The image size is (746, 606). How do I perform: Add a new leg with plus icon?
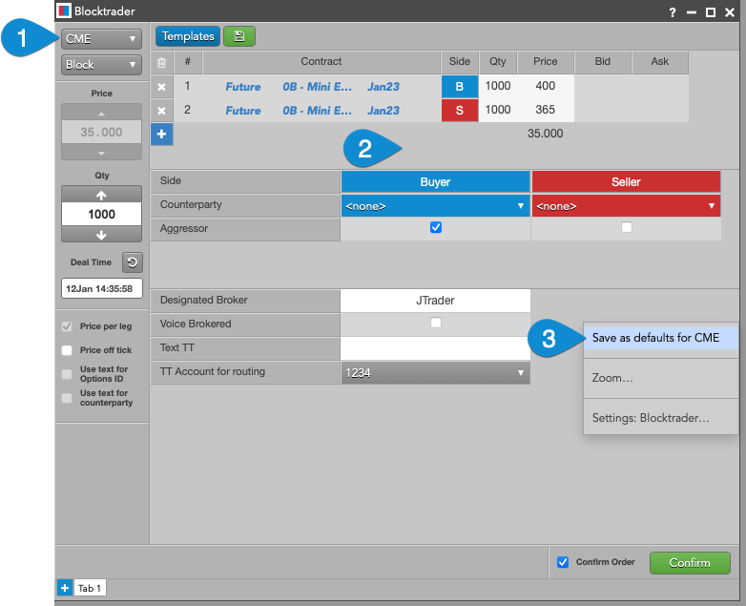click(161, 134)
